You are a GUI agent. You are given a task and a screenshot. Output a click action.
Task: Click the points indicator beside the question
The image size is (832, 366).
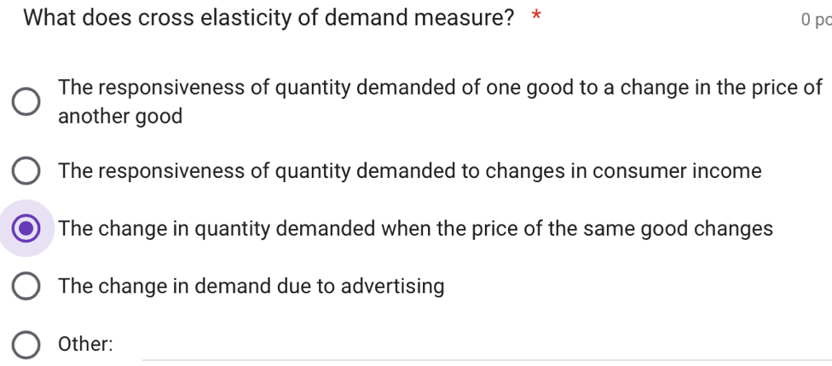click(816, 19)
